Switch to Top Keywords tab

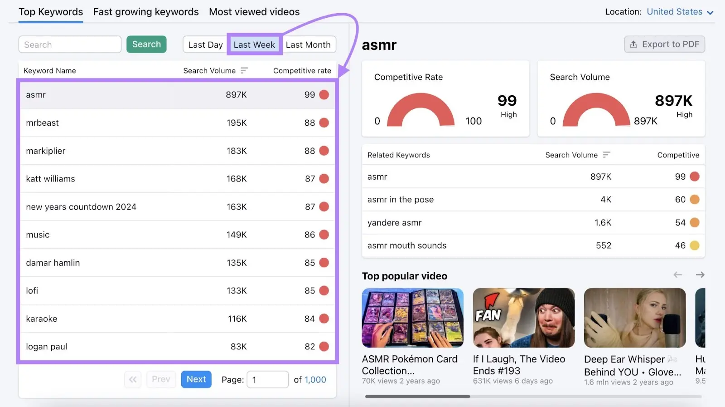click(51, 12)
